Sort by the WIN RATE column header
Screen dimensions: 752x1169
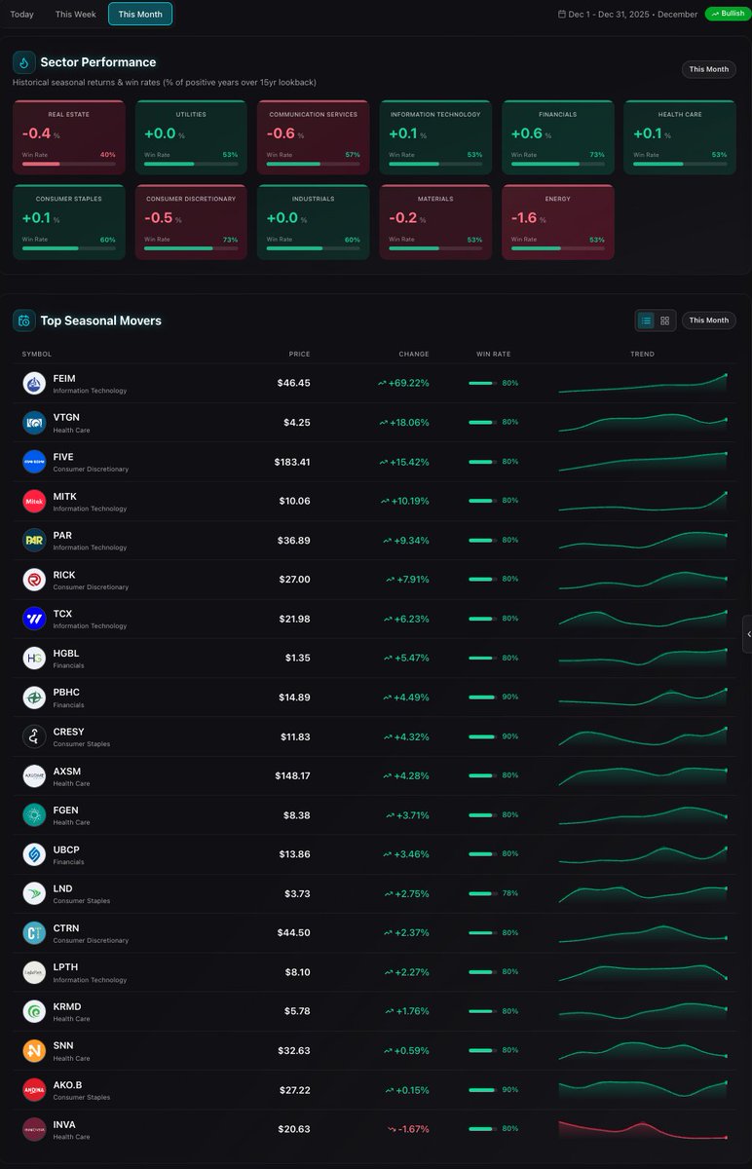coord(493,354)
